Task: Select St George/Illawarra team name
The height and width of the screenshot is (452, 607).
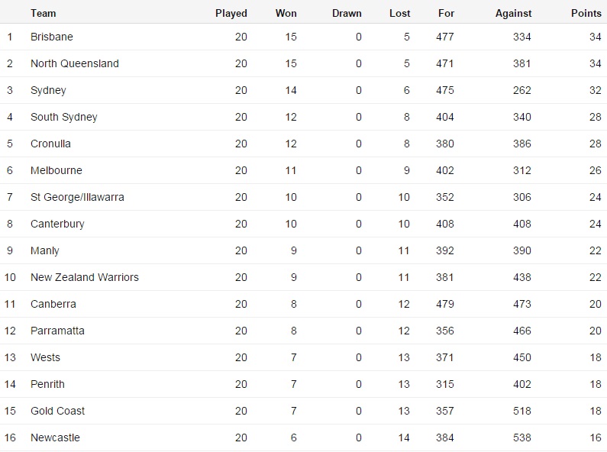Action: 77,197
